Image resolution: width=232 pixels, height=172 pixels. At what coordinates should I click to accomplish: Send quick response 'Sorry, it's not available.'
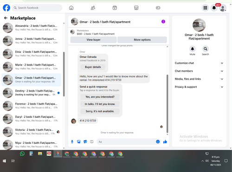[100, 111]
